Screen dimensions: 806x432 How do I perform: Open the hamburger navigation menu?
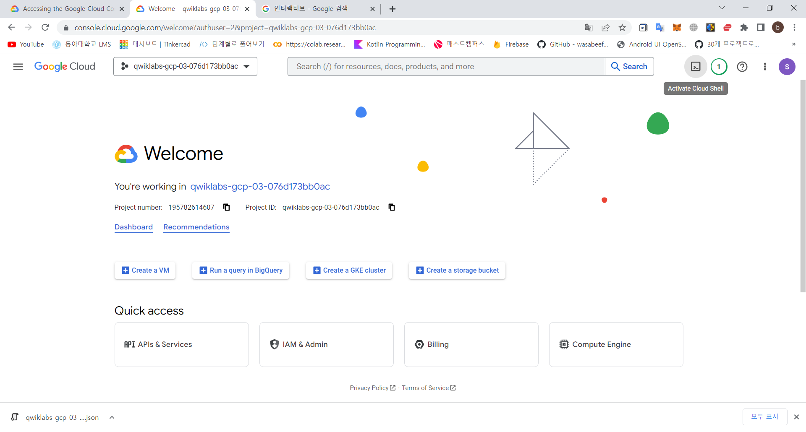[x=18, y=67]
